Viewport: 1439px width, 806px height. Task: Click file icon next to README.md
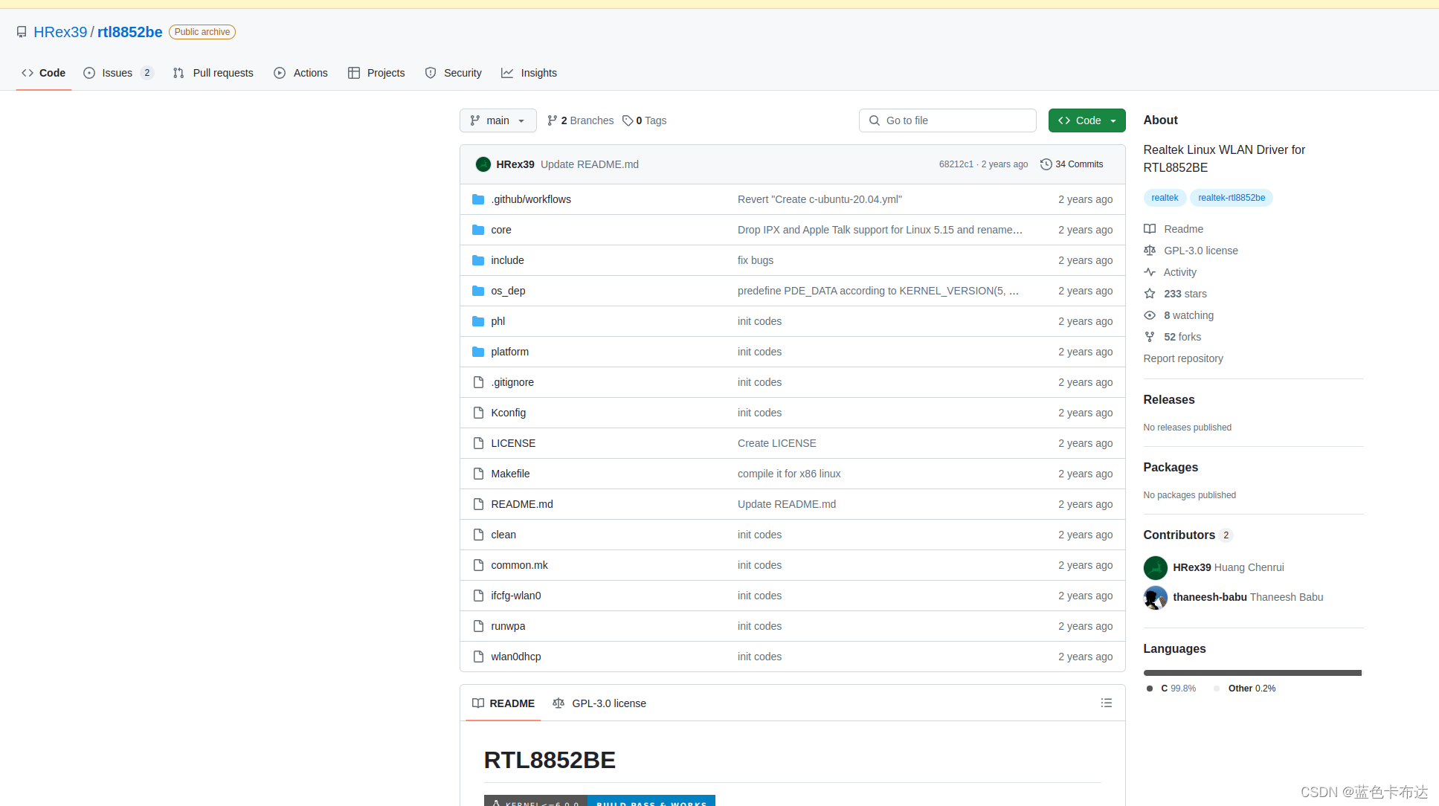[478, 504]
